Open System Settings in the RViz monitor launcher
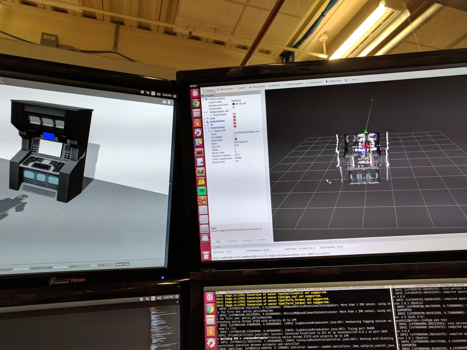 197,133
